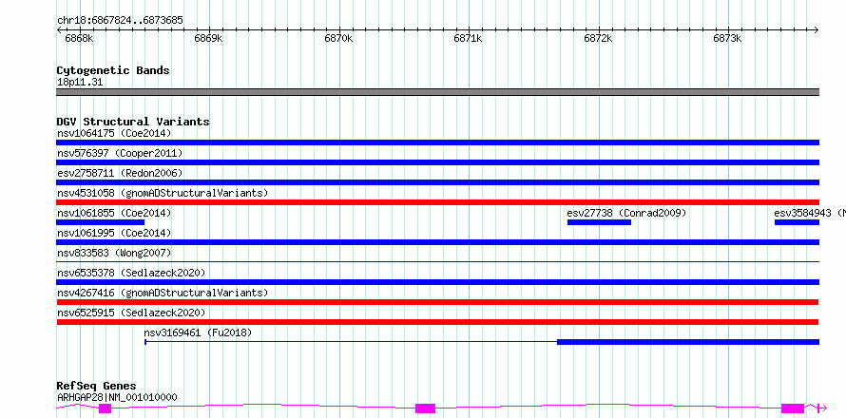The height and width of the screenshot is (418, 846).
Task: Click the ARHGAP28|NM_001010000 gene label
Action: coord(117,397)
